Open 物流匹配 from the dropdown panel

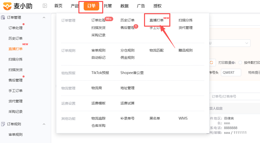tap(156, 50)
